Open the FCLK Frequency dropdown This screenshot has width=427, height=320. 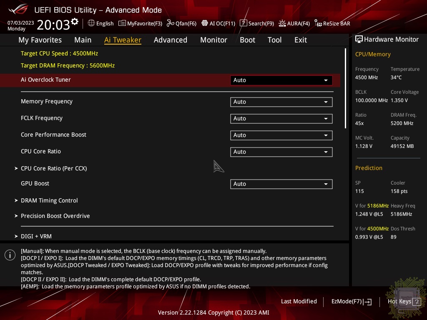[281, 118]
